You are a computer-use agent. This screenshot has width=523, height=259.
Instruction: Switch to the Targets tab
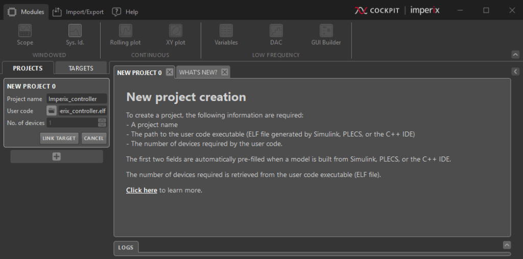click(81, 68)
